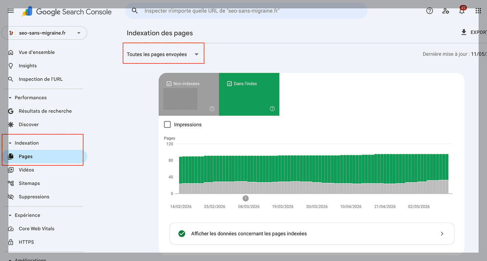Click the Pages document icon
Screen dimensions: 487x261
click(x=11, y=156)
